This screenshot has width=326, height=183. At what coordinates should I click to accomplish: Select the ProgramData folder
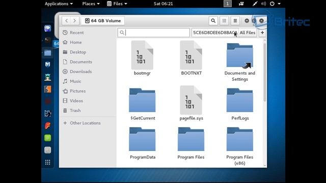pos(142,139)
